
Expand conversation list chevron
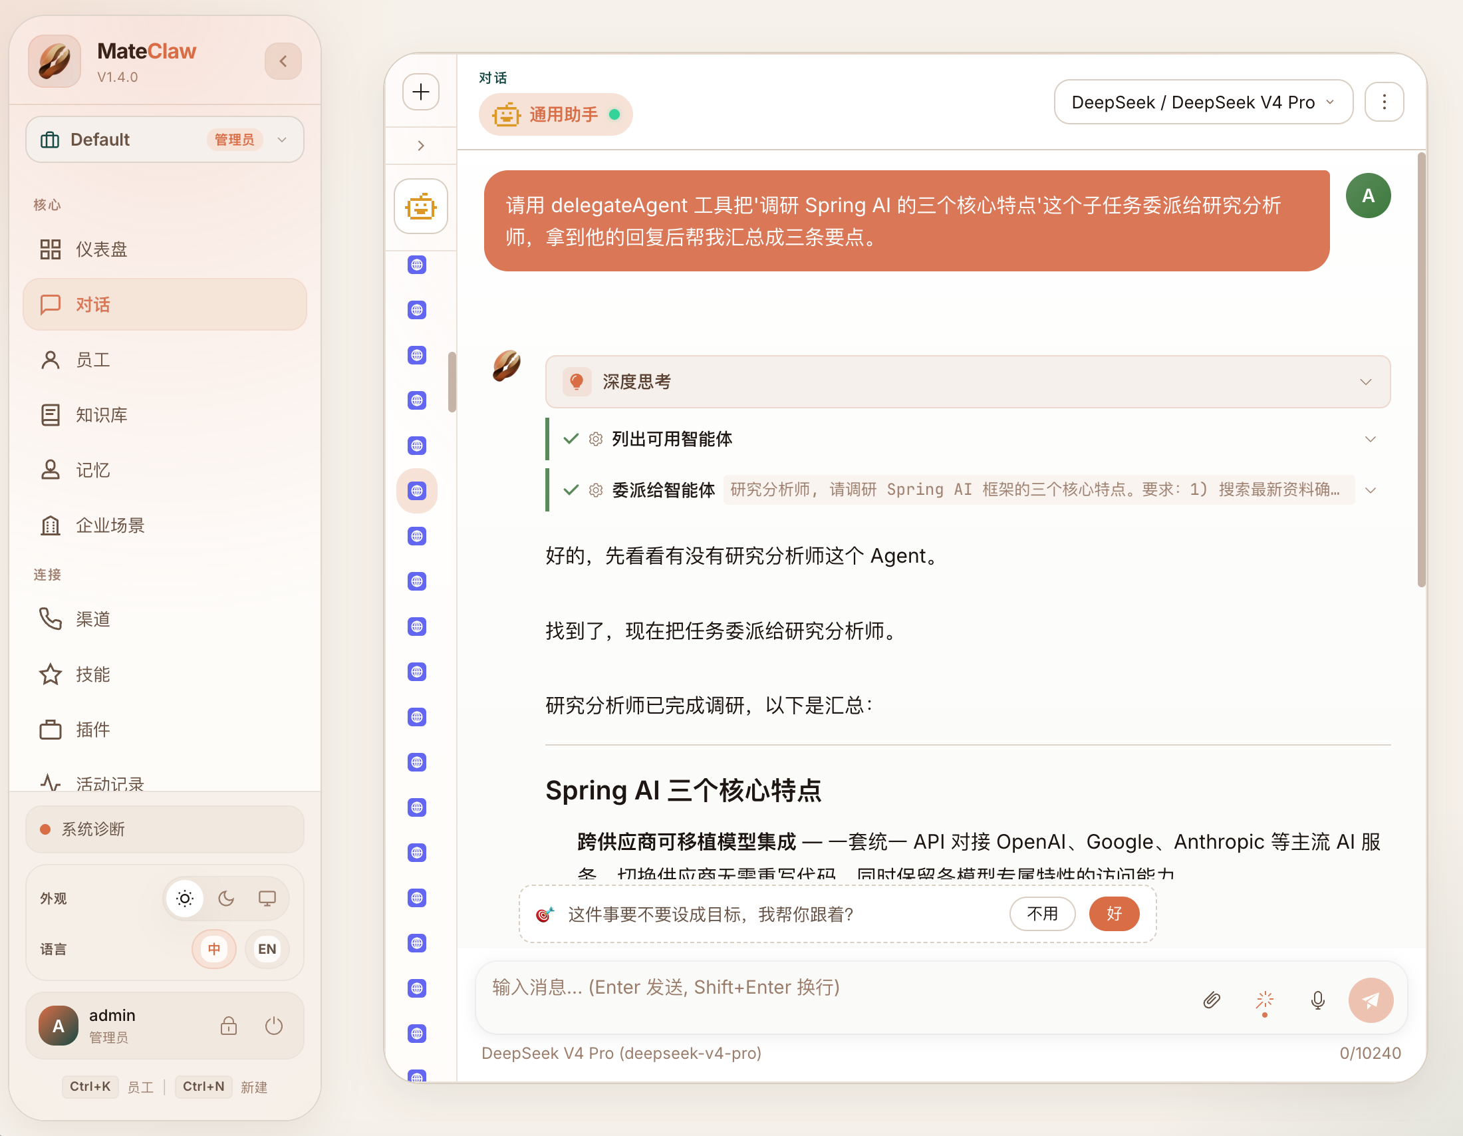[x=421, y=146]
